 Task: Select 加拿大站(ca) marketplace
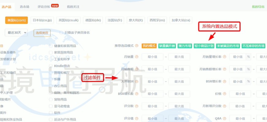click(181, 20)
